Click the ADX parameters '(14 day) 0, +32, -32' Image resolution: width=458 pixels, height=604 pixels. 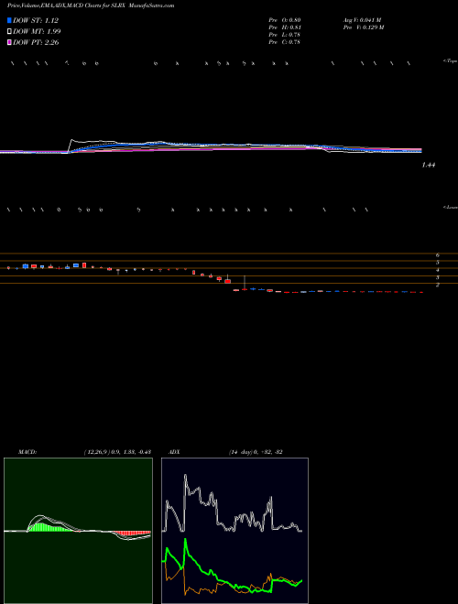coord(256,452)
